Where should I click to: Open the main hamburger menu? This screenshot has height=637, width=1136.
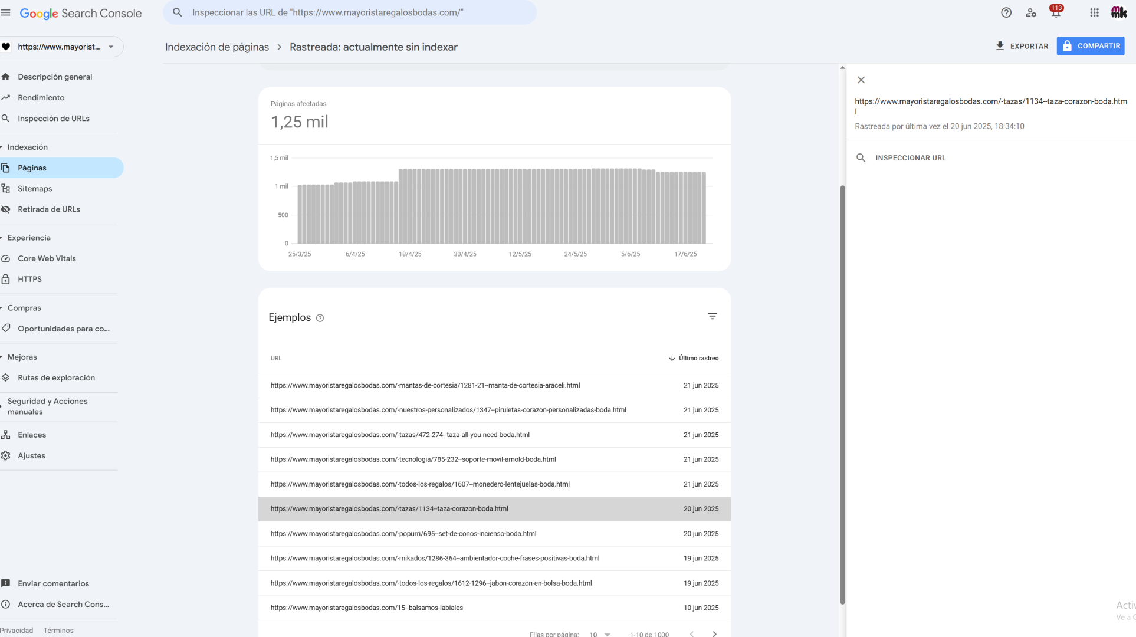(x=6, y=12)
